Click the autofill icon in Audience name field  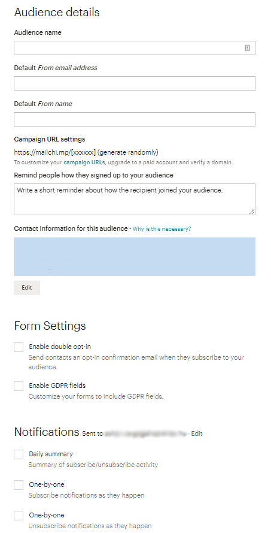tap(247, 48)
